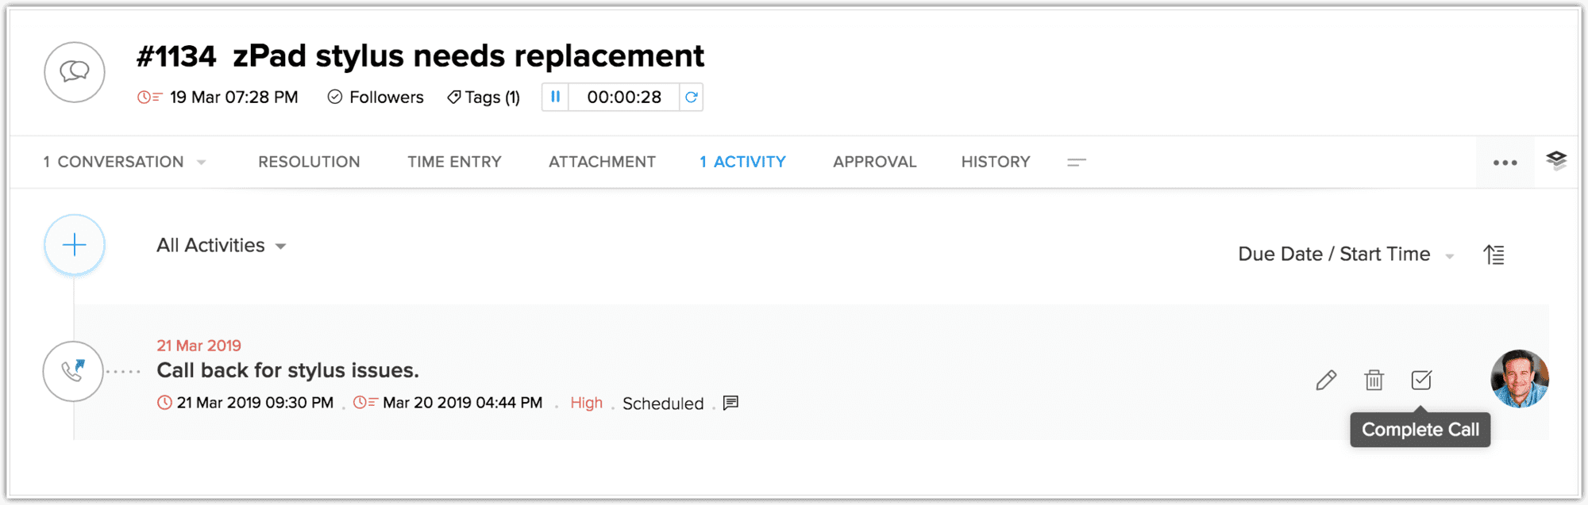Pause the ticket timer
Screen dimensions: 1588x505
(x=556, y=97)
